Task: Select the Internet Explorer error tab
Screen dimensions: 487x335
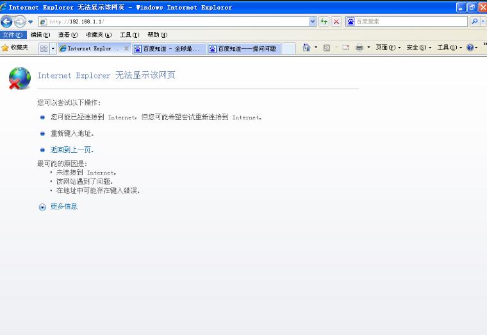Action: point(91,49)
